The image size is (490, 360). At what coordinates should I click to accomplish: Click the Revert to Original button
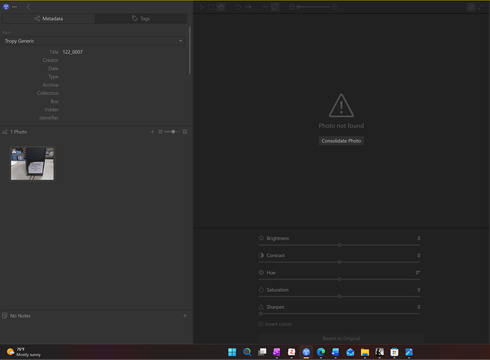[342, 338]
